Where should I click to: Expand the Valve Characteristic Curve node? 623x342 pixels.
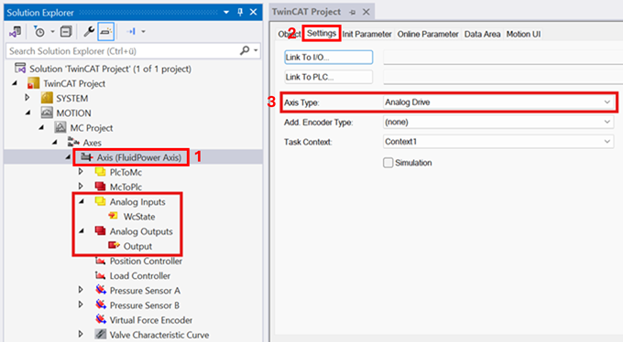coord(81,334)
